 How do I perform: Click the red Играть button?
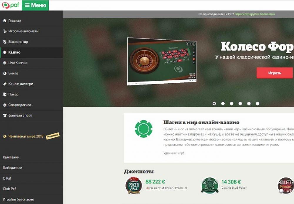click(x=275, y=73)
